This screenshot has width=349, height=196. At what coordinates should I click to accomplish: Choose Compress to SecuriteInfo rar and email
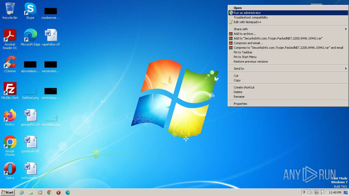click(x=288, y=48)
